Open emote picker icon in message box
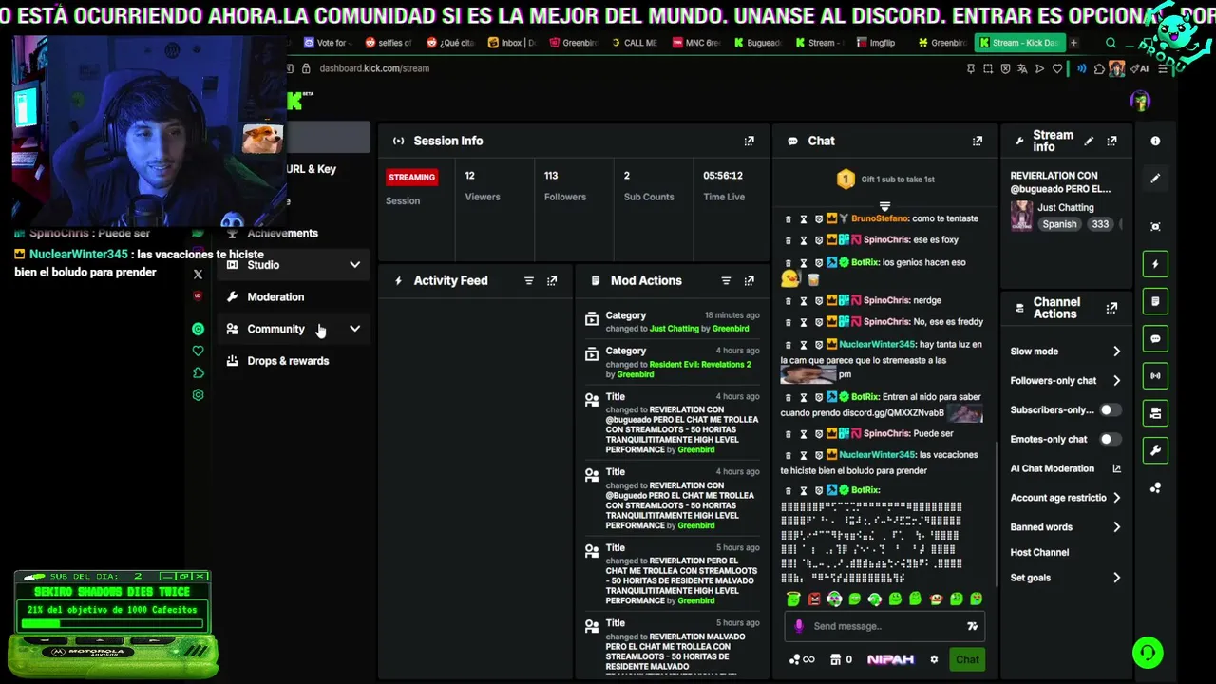The image size is (1216, 684). [972, 626]
